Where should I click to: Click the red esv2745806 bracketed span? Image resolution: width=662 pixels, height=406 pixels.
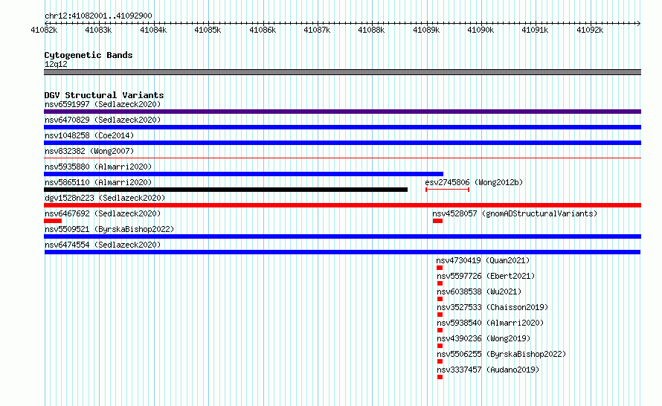tap(448, 190)
